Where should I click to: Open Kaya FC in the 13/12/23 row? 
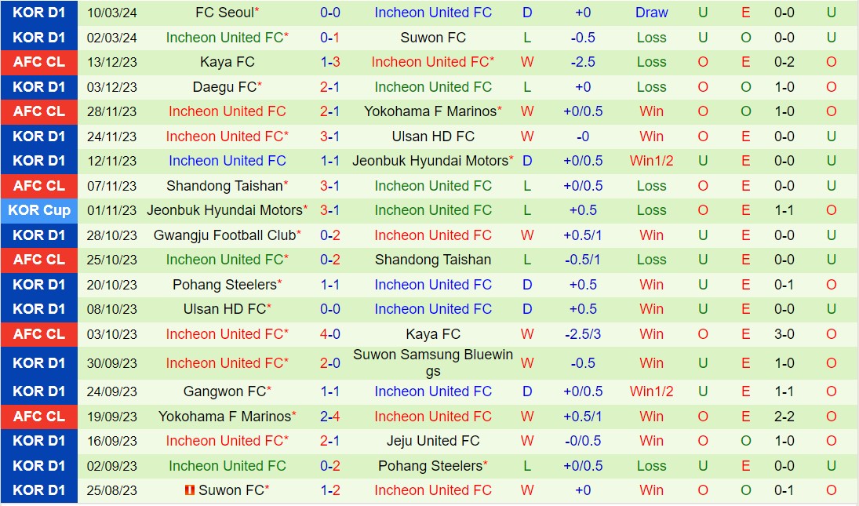[227, 62]
